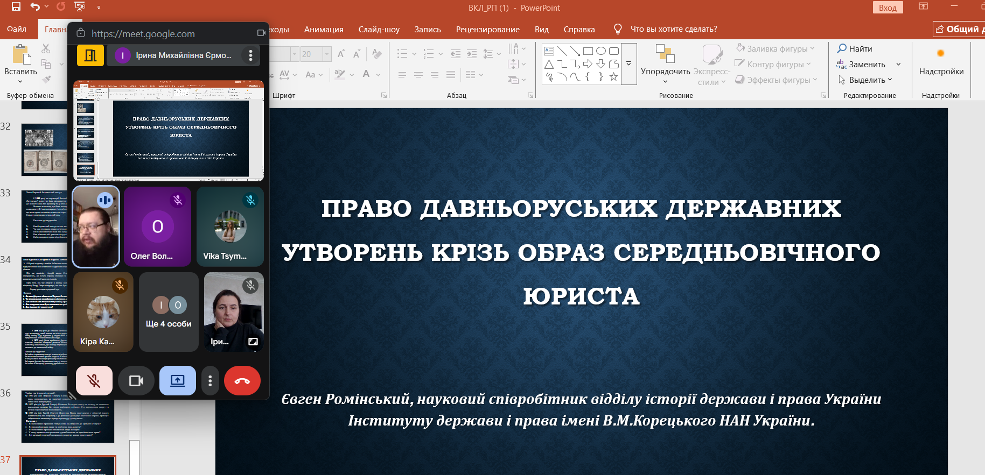Click the yellow return-to-meeting door icon
985x475 pixels.
tap(90, 55)
